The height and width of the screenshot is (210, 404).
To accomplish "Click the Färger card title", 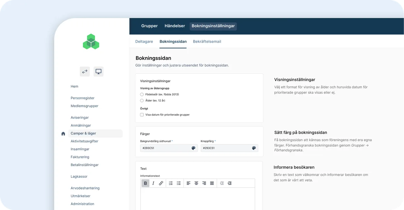I will pyautogui.click(x=145, y=134).
